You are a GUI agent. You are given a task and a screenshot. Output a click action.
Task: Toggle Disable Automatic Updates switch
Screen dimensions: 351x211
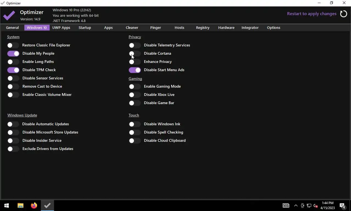click(x=13, y=124)
